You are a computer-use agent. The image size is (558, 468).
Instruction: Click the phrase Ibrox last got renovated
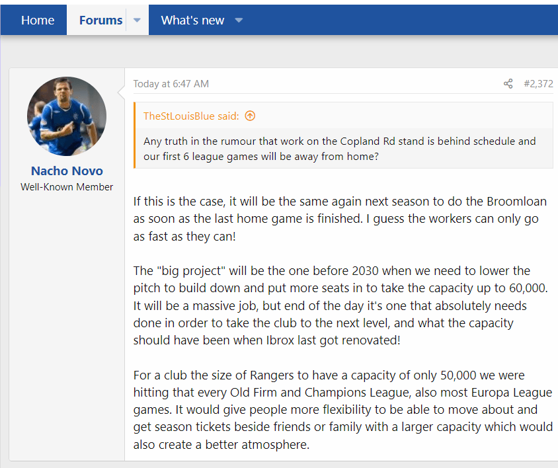pyautogui.click(x=333, y=340)
